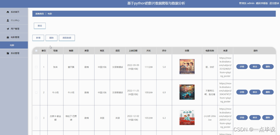Toggle the select-all checkbox in table header

click(x=36, y=51)
